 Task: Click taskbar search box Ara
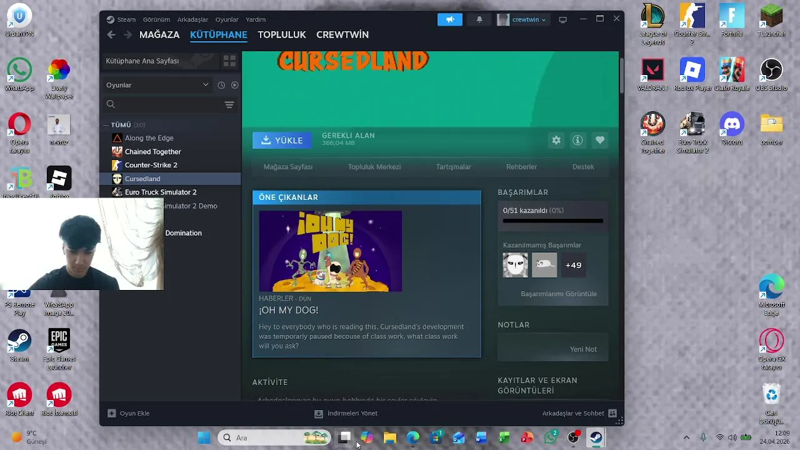(275, 437)
